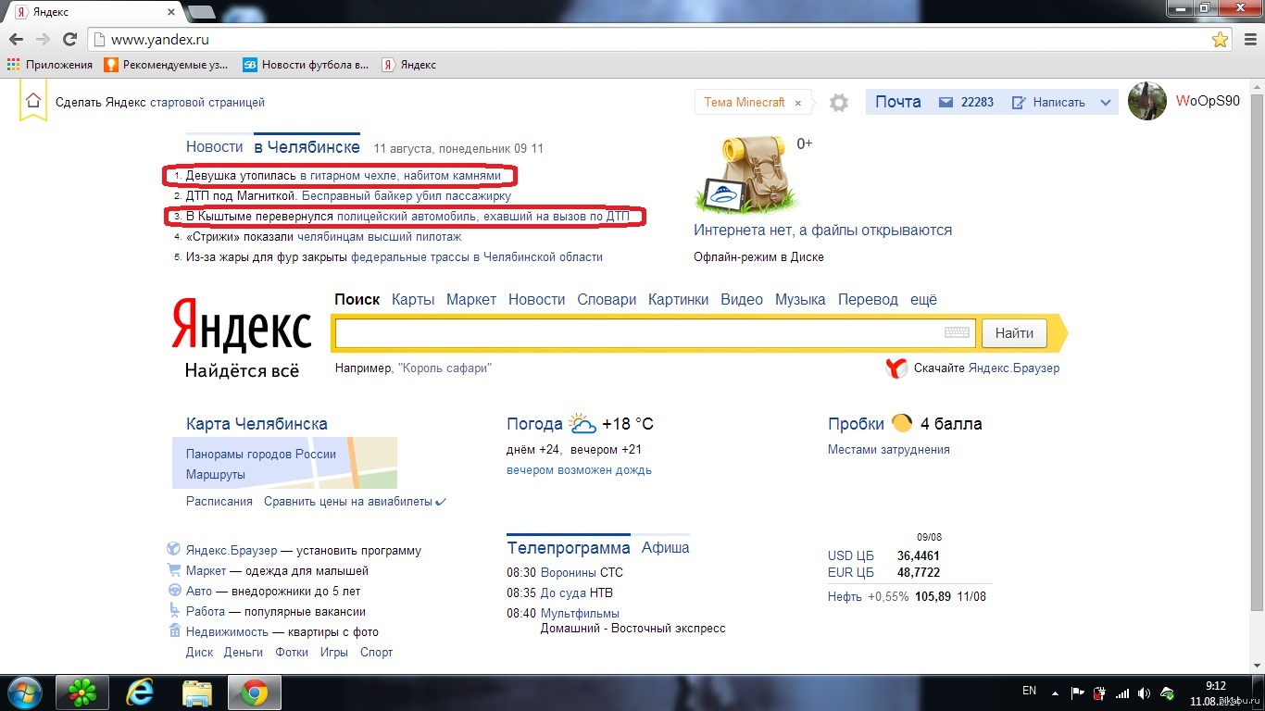This screenshot has width=1265, height=711.
Task: Reload the page with refresh icon
Action: (x=69, y=40)
